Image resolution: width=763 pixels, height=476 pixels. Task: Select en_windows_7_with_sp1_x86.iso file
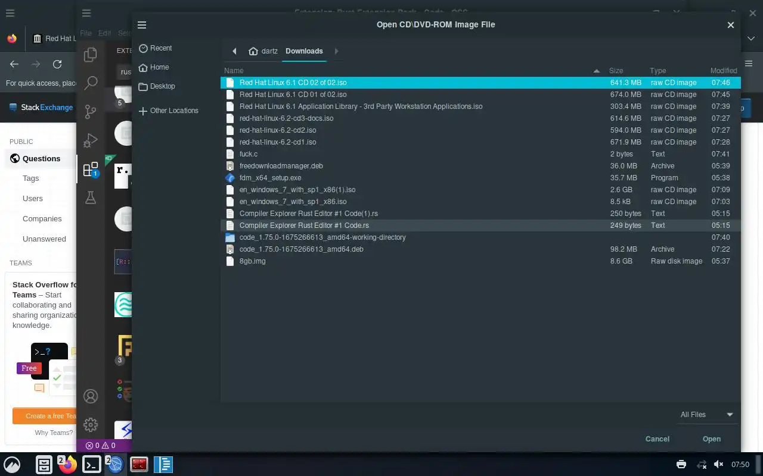coord(480,202)
